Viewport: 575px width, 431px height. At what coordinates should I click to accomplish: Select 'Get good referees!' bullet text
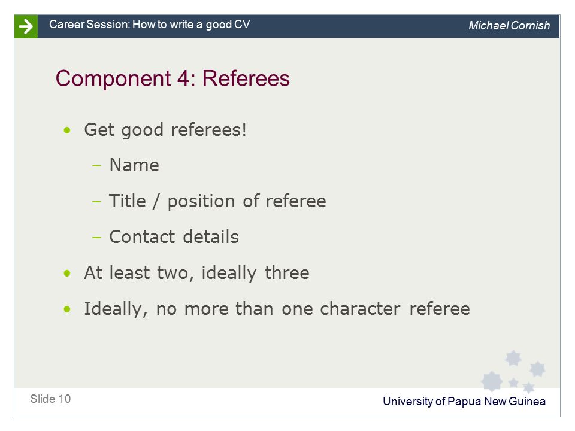(x=165, y=130)
